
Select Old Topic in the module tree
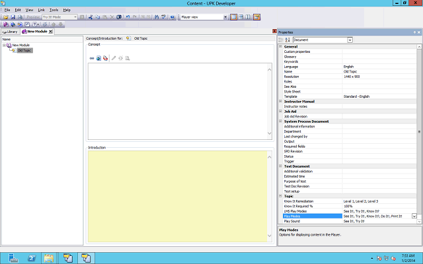pyautogui.click(x=24, y=50)
